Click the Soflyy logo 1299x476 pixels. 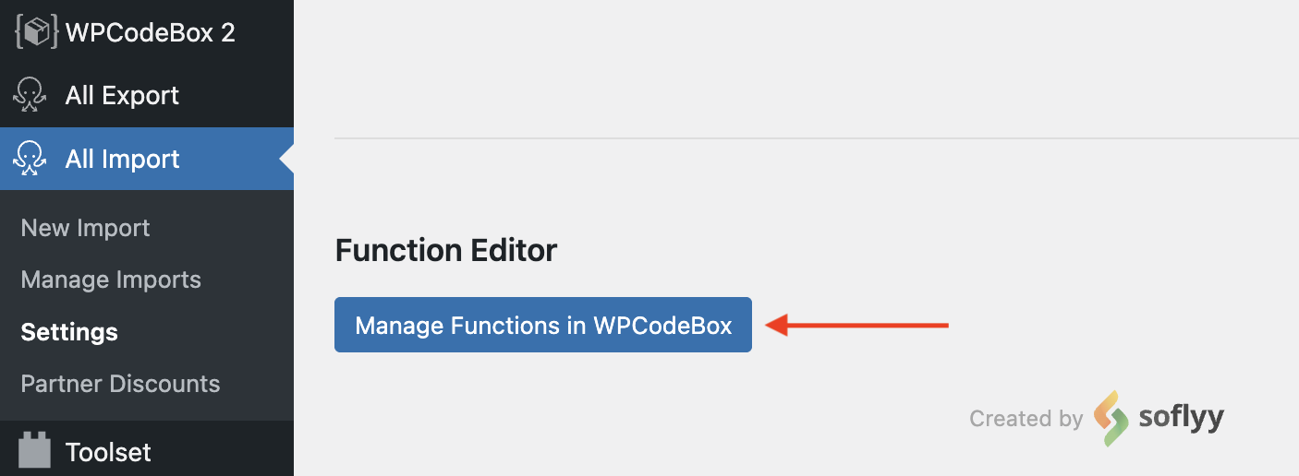point(1111,418)
